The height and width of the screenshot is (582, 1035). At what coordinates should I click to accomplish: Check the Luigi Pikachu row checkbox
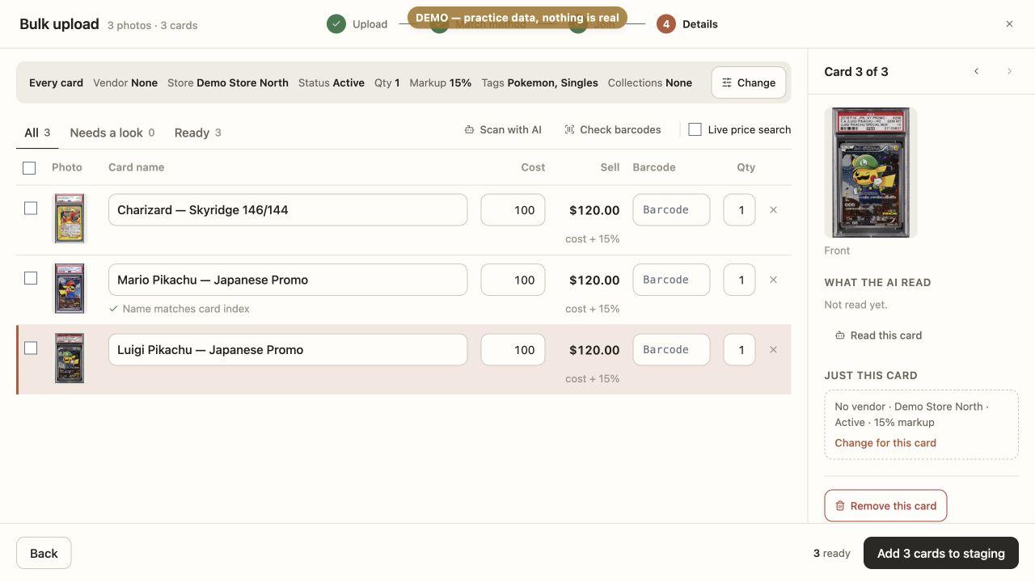tap(31, 348)
